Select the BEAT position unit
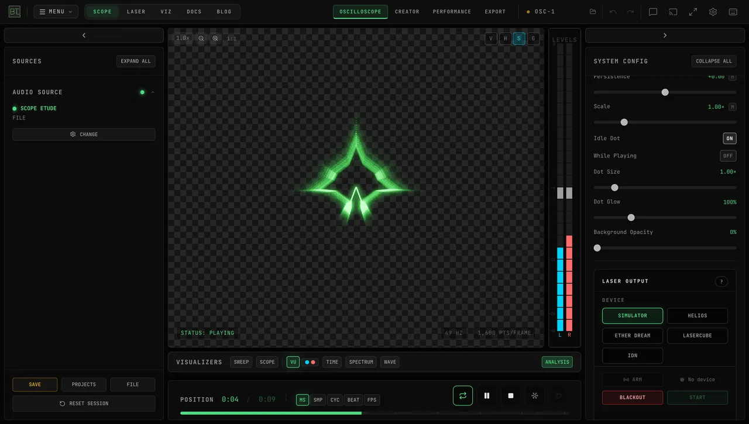 click(353, 400)
